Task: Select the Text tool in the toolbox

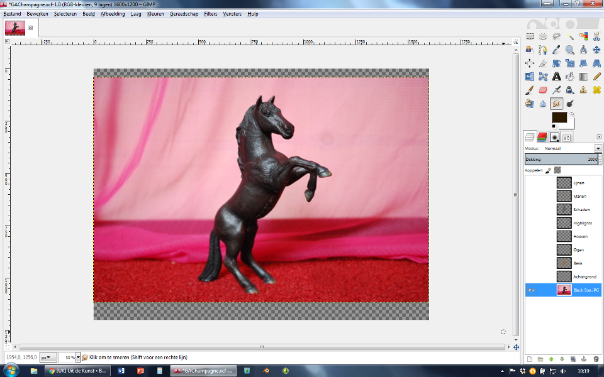Action: click(x=556, y=77)
